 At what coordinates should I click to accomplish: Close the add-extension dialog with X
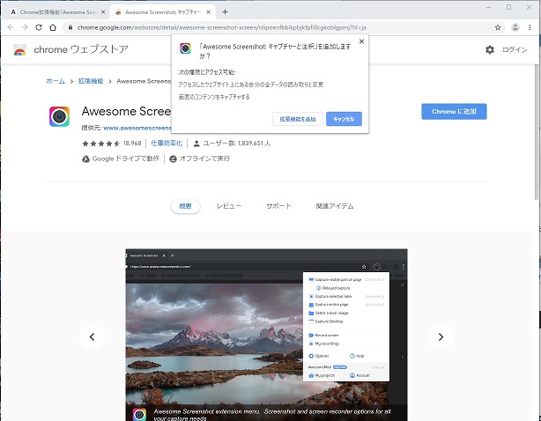[x=361, y=41]
